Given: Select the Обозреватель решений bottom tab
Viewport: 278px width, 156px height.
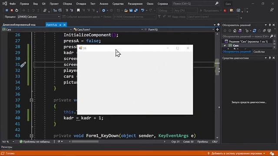Looking at the screenshot, I should pos(237,52).
